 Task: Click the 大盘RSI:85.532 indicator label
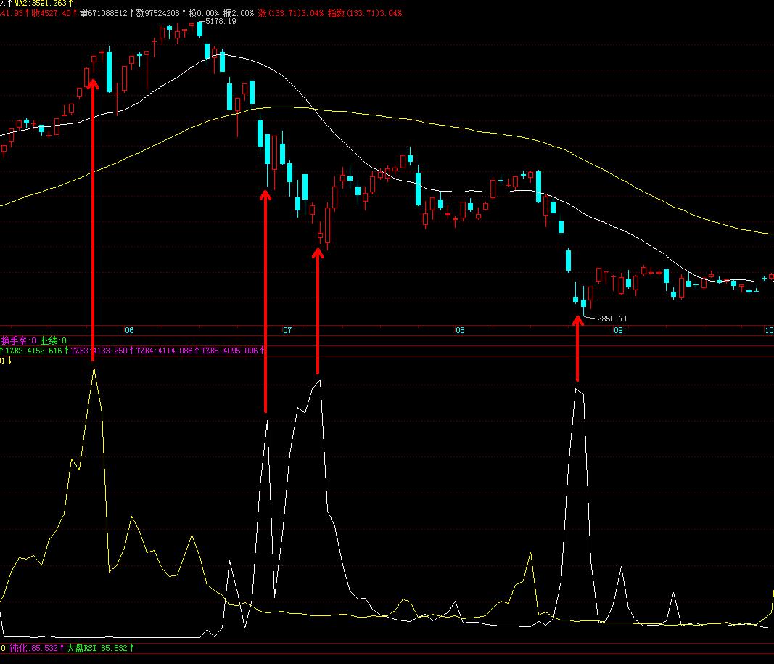tap(96, 648)
